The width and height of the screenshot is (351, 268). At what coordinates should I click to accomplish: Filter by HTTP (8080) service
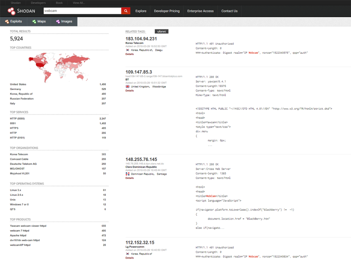pyautogui.click(x=17, y=118)
